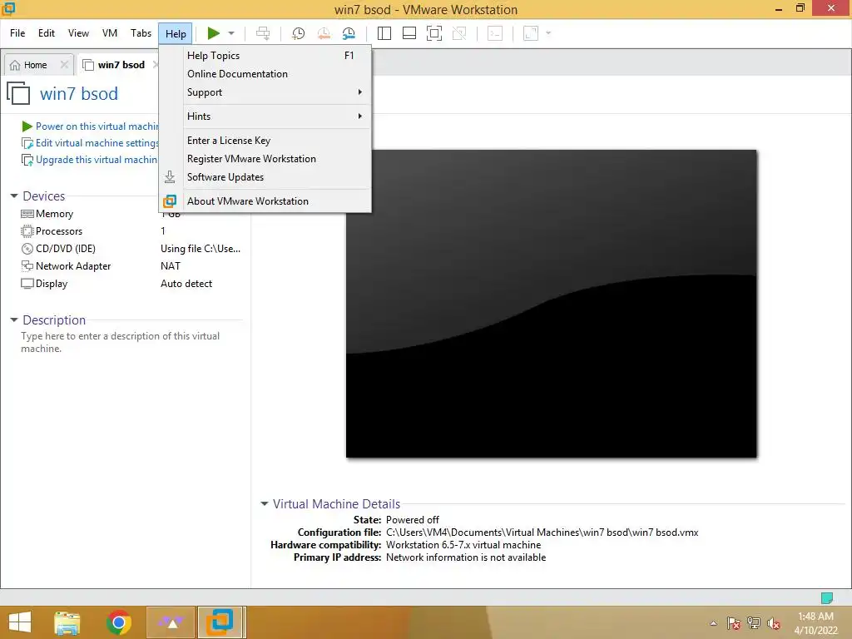Toggle the thumbnail bar view icon
Screen dimensions: 852x639
[409, 33]
